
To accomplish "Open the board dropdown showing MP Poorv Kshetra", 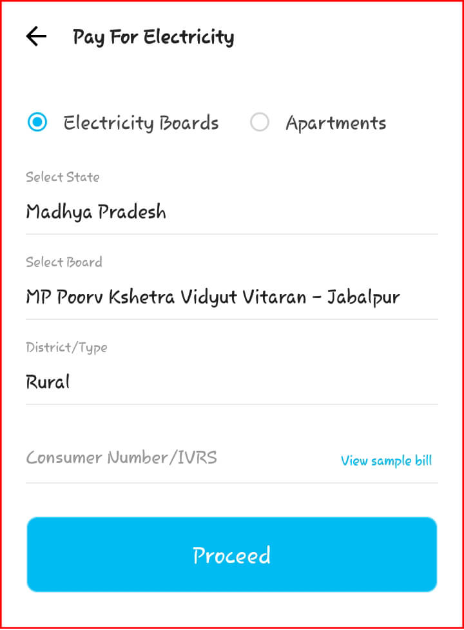I will [231, 297].
